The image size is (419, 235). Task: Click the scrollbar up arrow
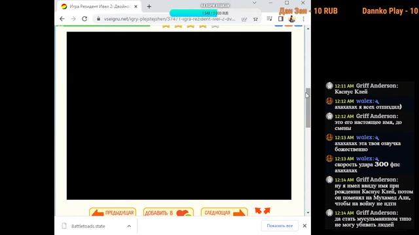click(308, 28)
